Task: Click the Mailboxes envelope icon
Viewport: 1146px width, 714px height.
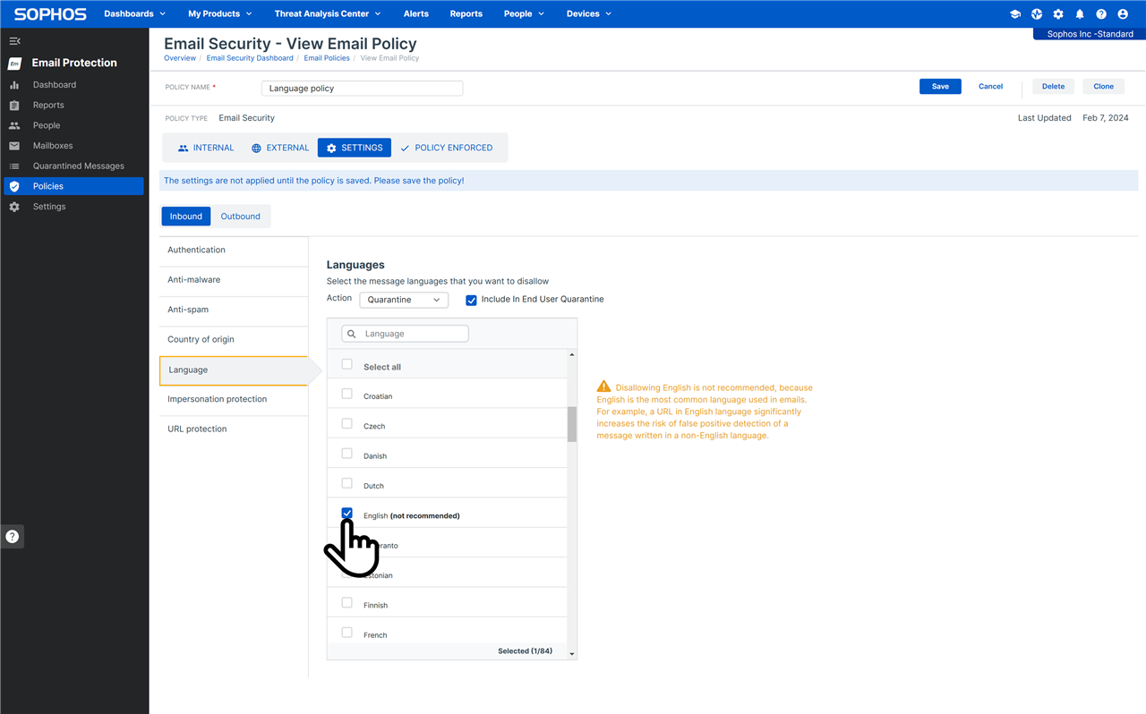Action: point(14,146)
